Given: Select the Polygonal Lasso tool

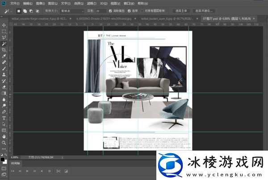Looking at the screenshot, I should pyautogui.click(x=4, y=37).
